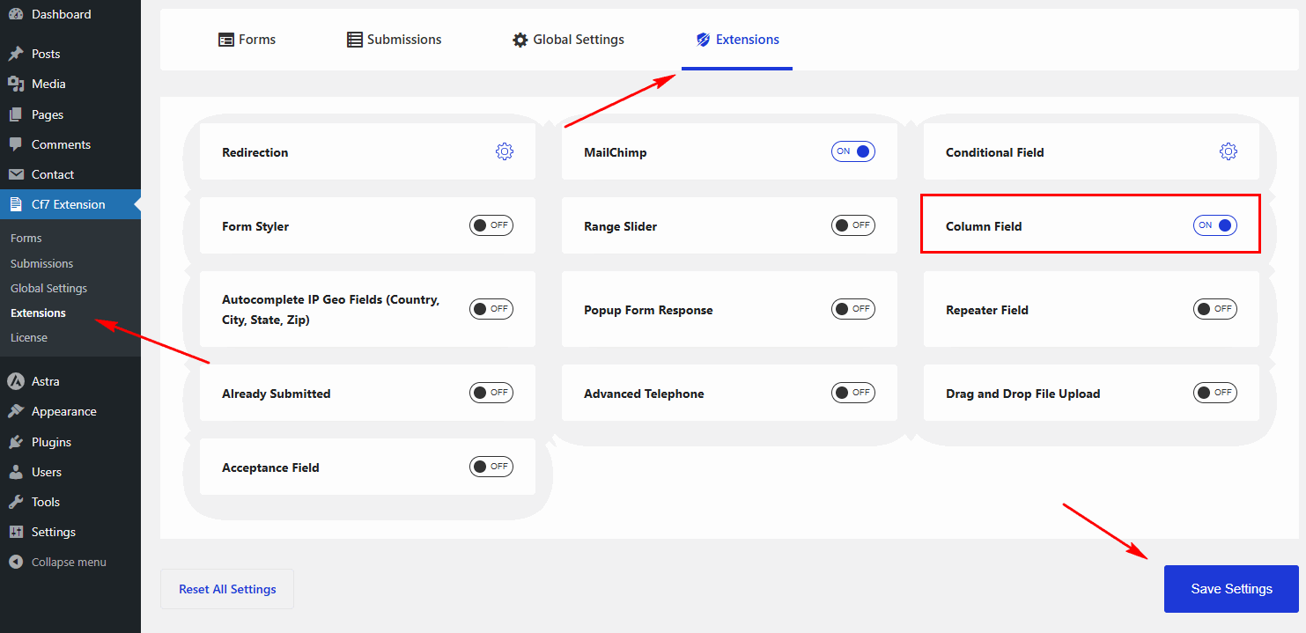This screenshot has height=633, width=1306.
Task: Enable the Range Slider extension toggle
Action: pos(852,225)
